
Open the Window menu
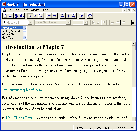click(35, 10)
